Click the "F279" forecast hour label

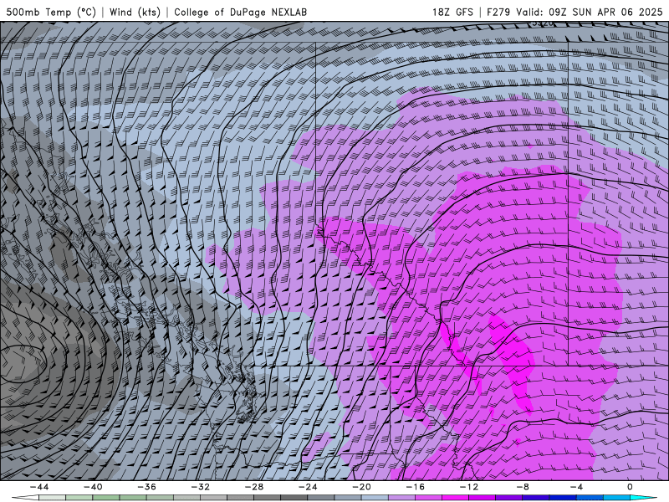point(498,12)
